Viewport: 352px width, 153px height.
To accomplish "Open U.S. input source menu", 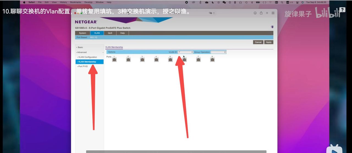I will (290, 2).
